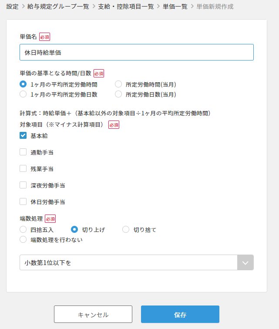Enable the 通勤手当 checkbox
Image resolution: width=279 pixels, height=329 pixels.
click(24, 152)
